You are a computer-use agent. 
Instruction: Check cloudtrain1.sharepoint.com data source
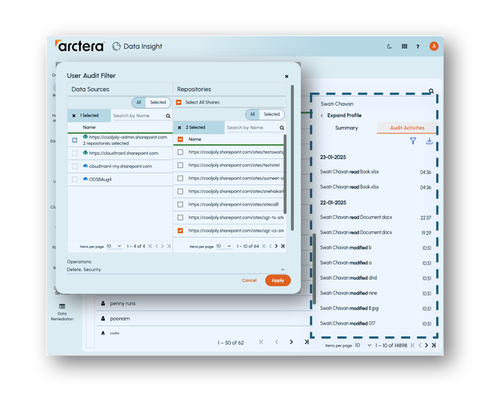click(x=74, y=154)
